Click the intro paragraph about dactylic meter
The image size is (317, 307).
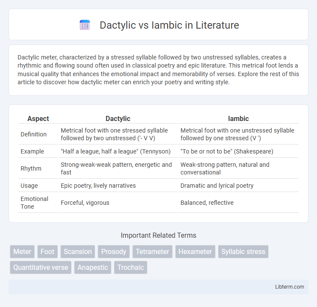[x=158, y=70]
